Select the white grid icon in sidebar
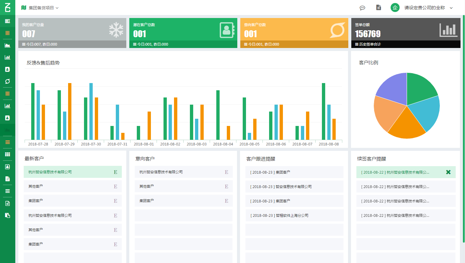This screenshot has width=465, height=263. [7, 154]
